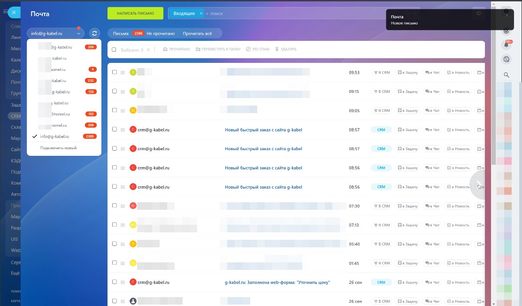Click the magnifier search icon in right sidebar
This screenshot has width=522, height=306.
coord(507,75)
